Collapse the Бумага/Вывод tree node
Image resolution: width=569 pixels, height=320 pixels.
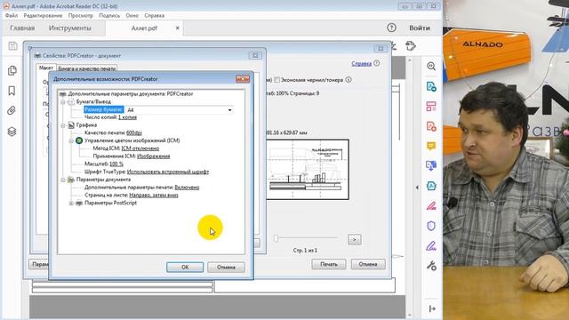(x=63, y=102)
